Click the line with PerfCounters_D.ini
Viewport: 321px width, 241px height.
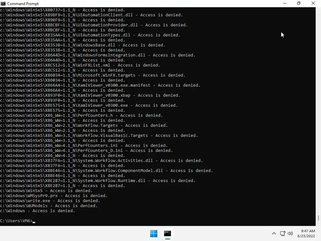click(x=87, y=151)
